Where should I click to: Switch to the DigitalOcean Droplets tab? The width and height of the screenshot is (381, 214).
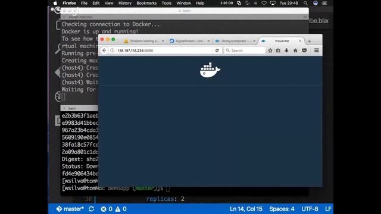tap(189, 41)
